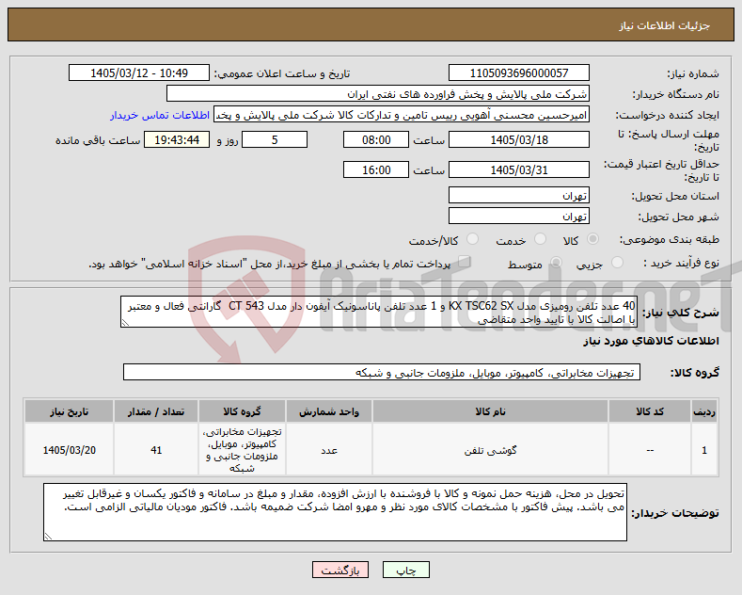This screenshot has height=595, width=742.
Task: Open the اطلاعات تماس خریدار link
Action: click(x=160, y=115)
